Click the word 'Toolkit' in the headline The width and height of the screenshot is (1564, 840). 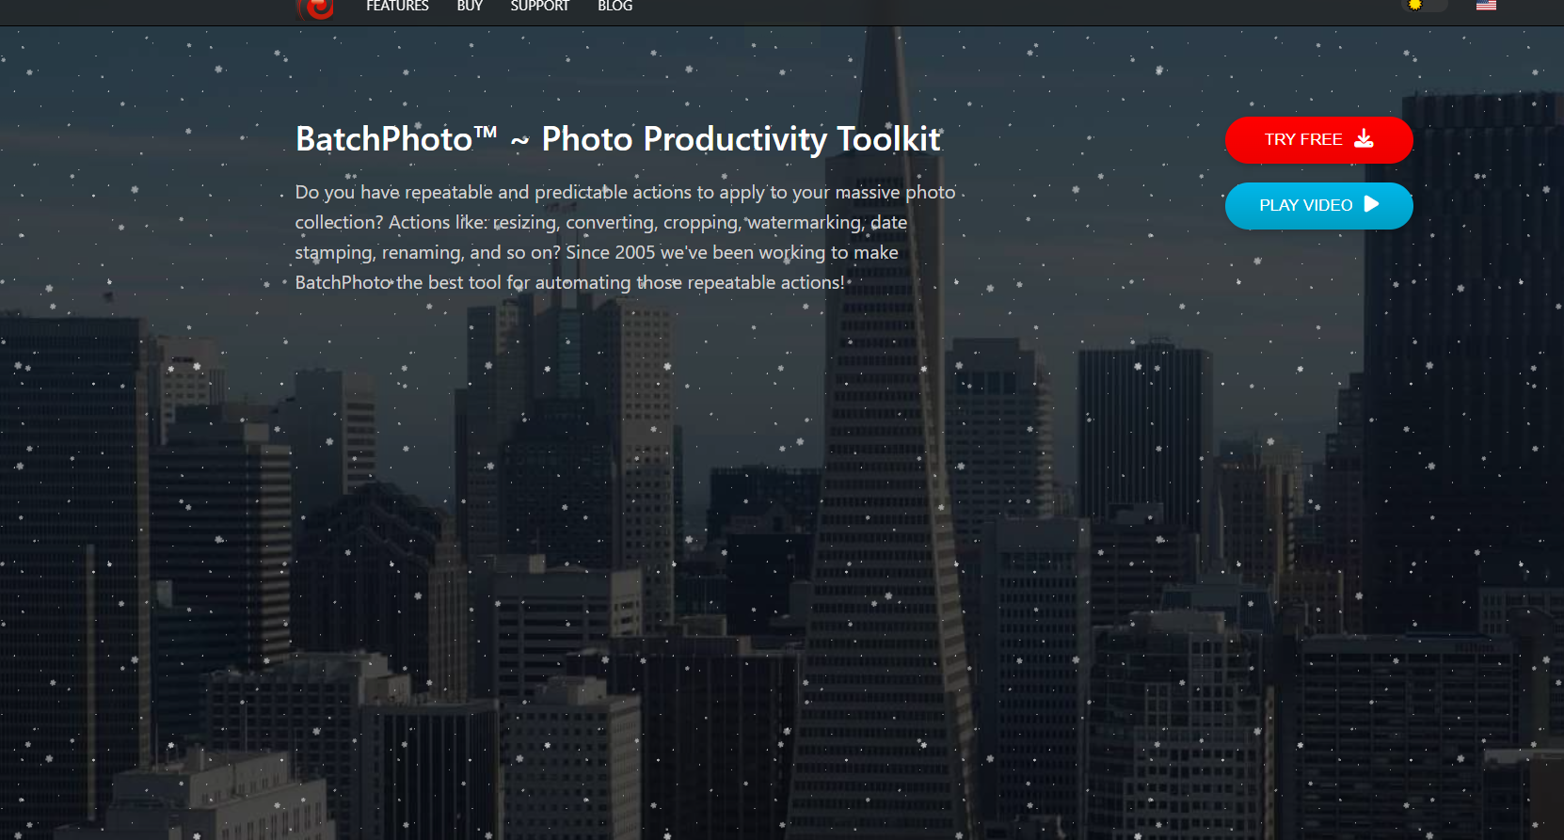click(888, 139)
